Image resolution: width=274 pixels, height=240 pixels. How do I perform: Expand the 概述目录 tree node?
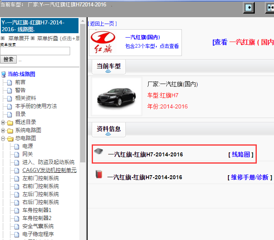click(x=3, y=122)
